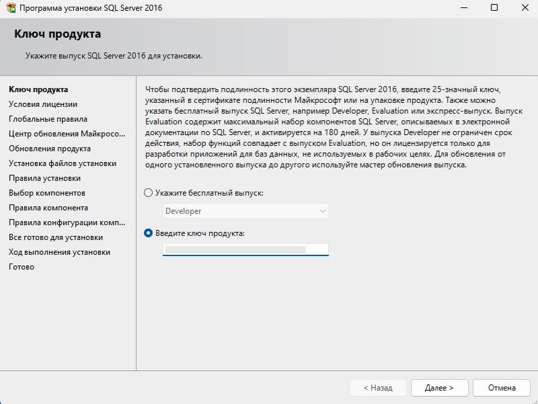Viewport: 538px width, 404px height.
Task: Select the free edition radio button
Action: click(148, 193)
